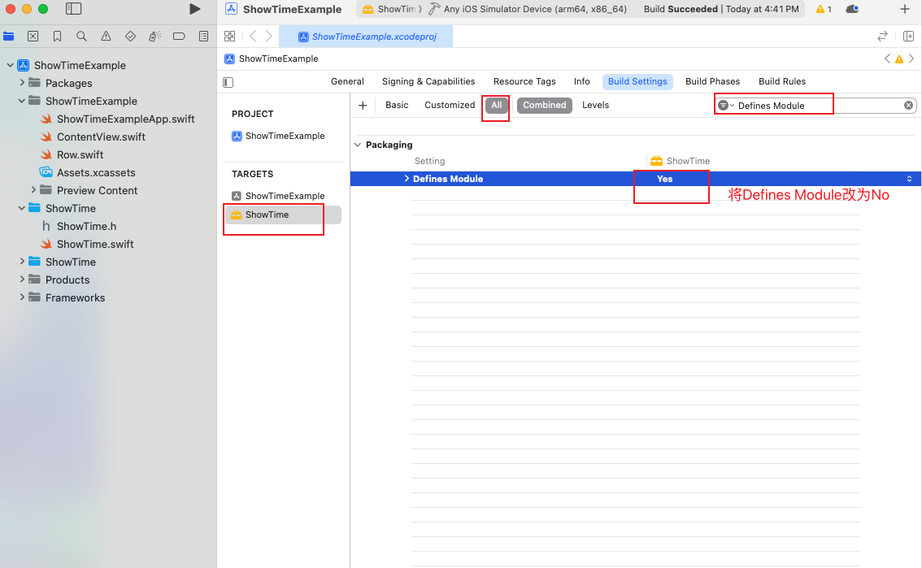Go forward in editor history
The width and height of the screenshot is (922, 568).
269,37
